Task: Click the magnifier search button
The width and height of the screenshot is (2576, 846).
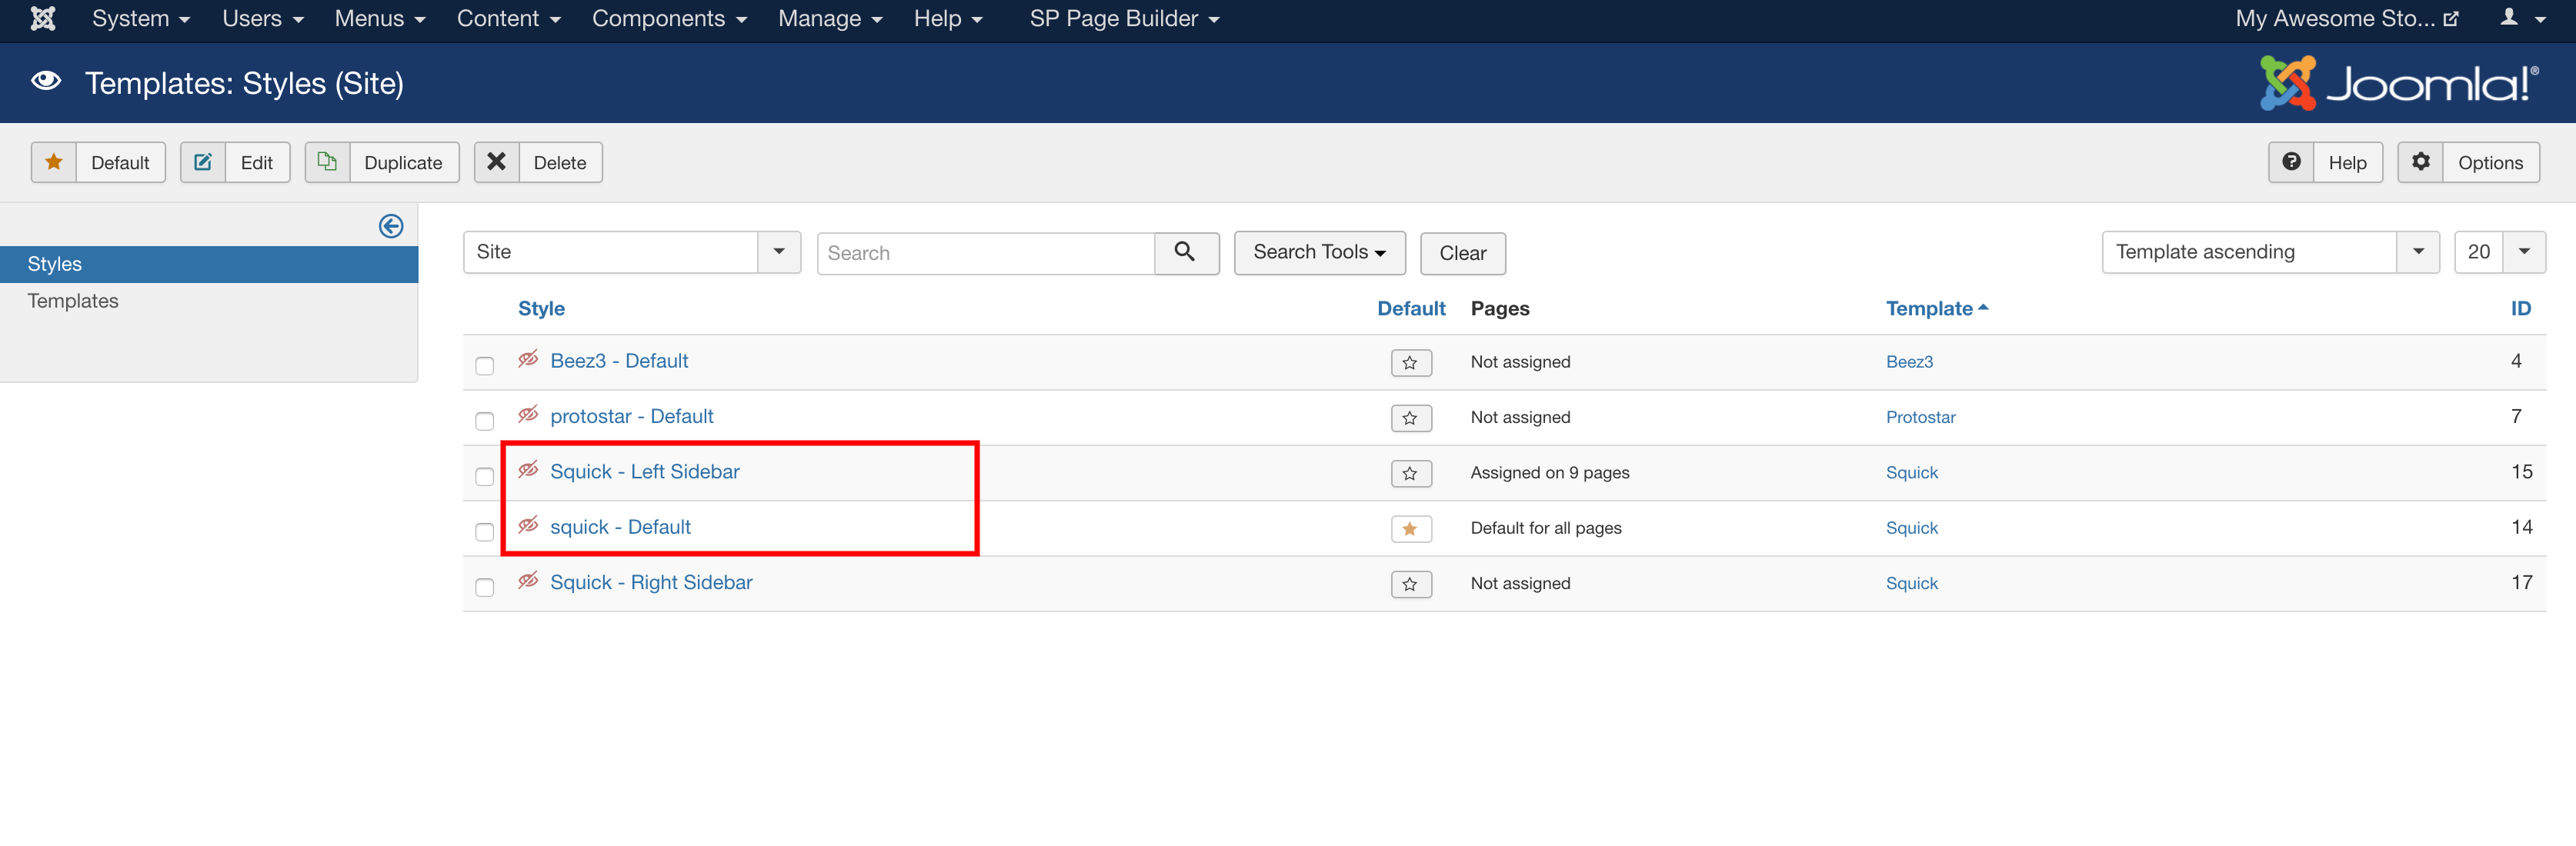Action: [x=1186, y=252]
